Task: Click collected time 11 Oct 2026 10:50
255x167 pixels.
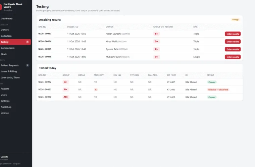Action: point(76,34)
